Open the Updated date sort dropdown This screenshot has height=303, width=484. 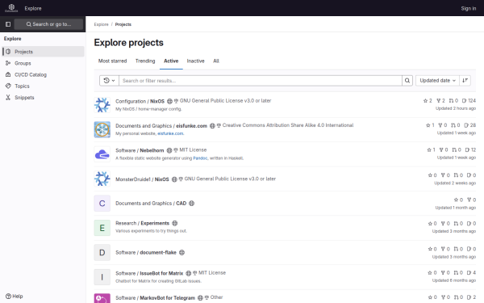(437, 81)
